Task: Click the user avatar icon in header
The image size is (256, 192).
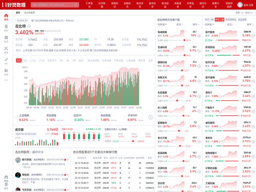Action: pyautogui.click(x=240, y=5)
